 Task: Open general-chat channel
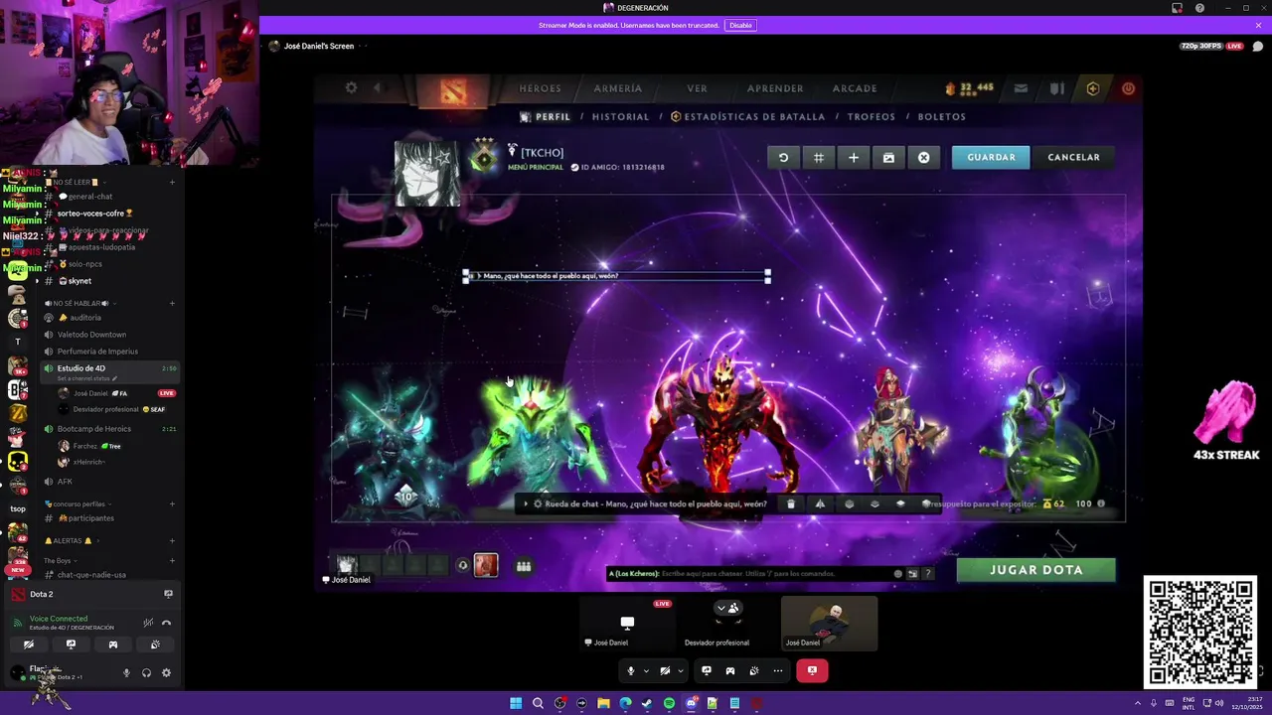[89, 197]
